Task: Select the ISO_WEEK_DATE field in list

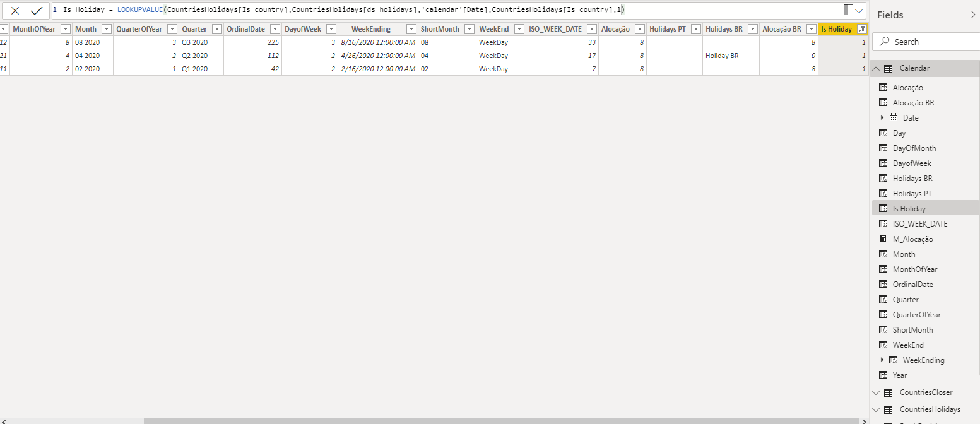Action: point(920,224)
